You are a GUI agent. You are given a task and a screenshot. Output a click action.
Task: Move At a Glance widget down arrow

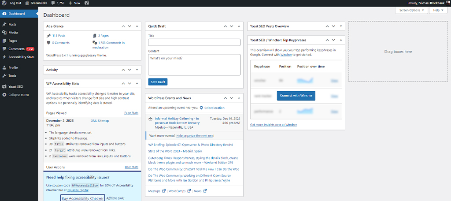[130, 26]
